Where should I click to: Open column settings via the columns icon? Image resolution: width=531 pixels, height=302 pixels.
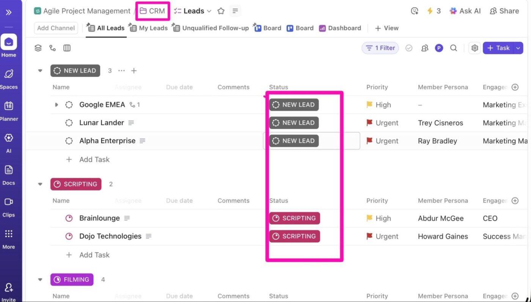point(67,48)
